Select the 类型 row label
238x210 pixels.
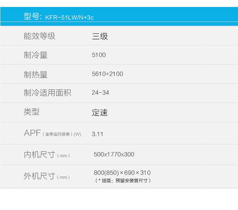(x=31, y=112)
